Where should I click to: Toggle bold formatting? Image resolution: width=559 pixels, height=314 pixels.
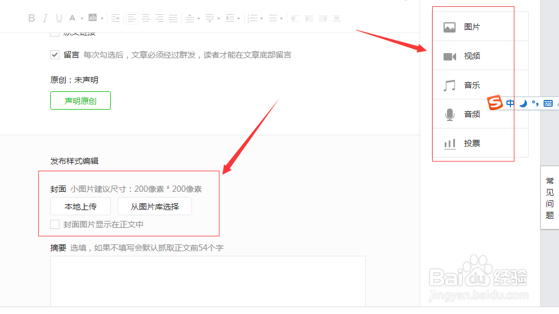pos(32,18)
